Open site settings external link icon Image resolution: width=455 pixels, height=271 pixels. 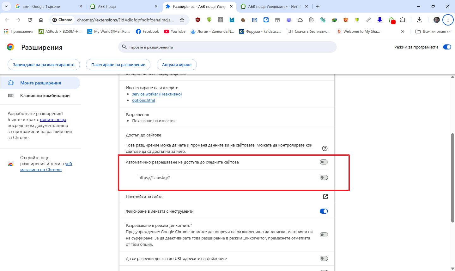click(325, 197)
